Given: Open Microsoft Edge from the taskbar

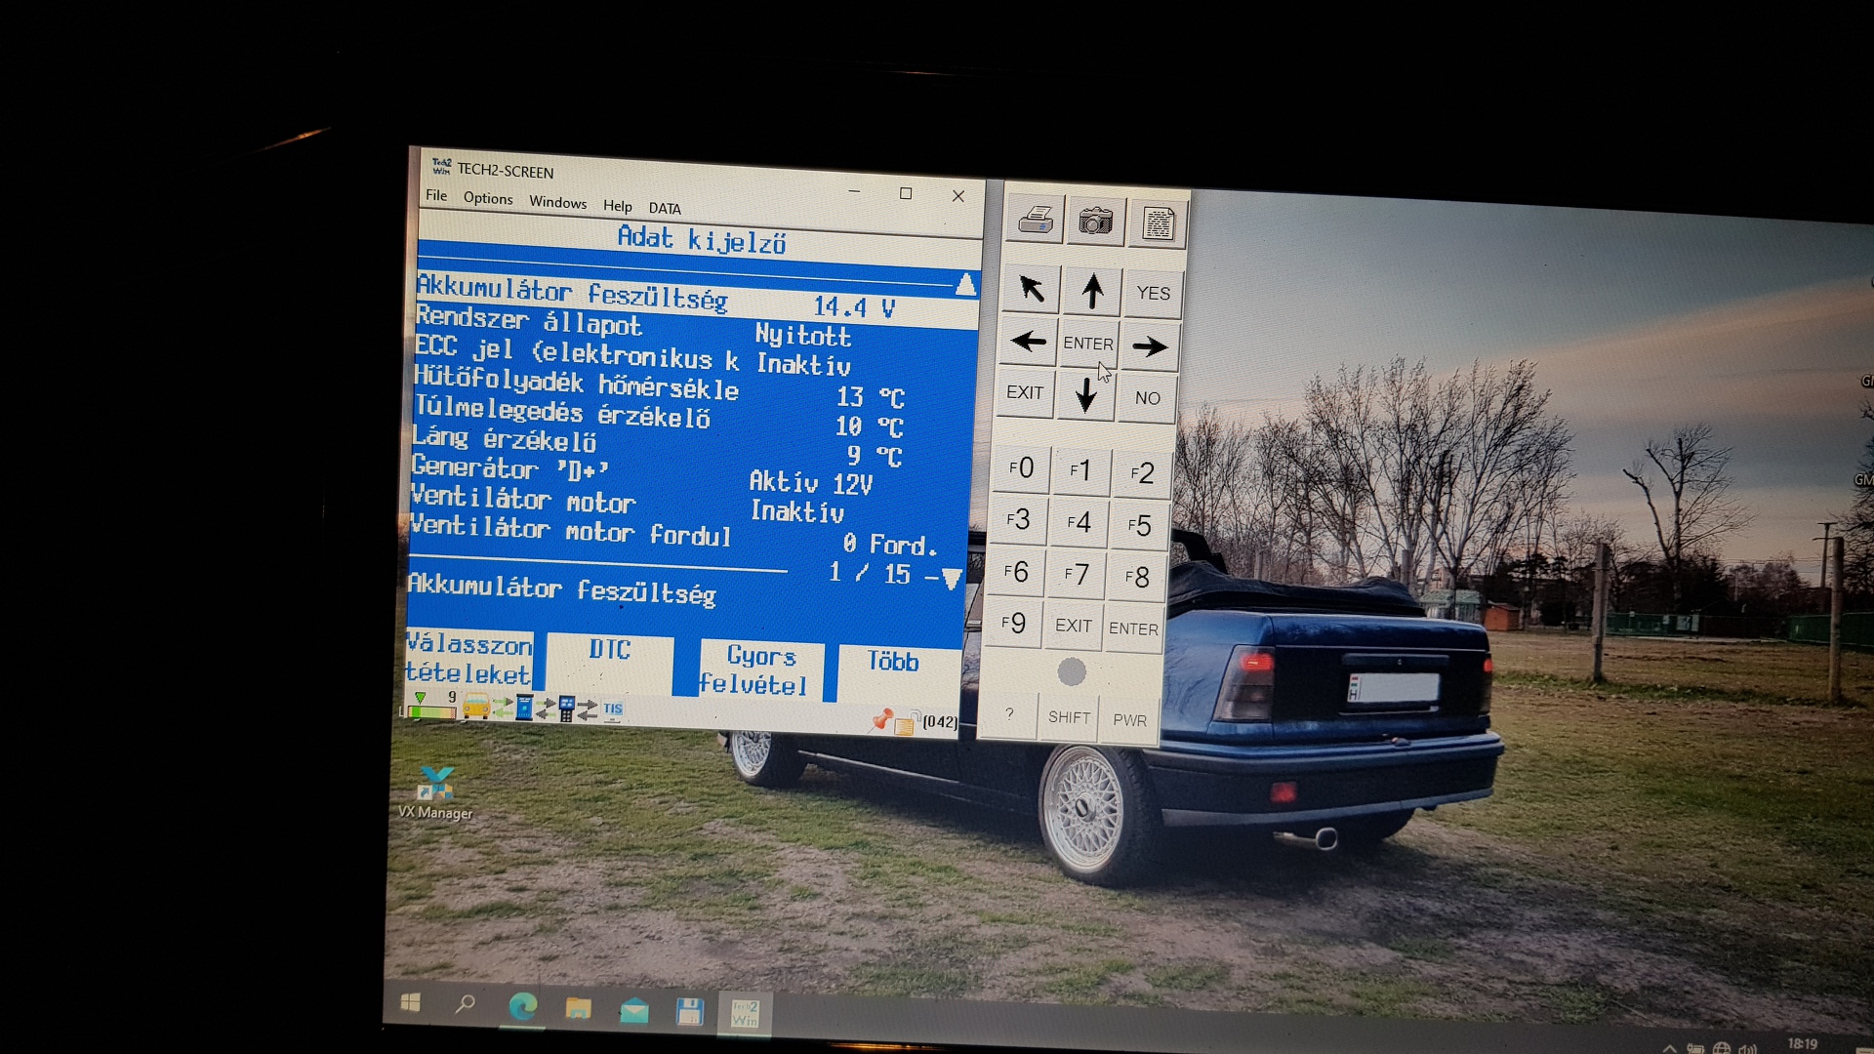Looking at the screenshot, I should pos(523,1007).
